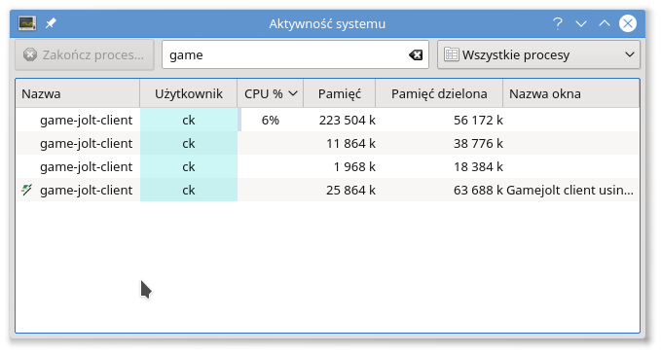The image size is (661, 354).
Task: Maximize window with the up chevron
Action: 605,23
